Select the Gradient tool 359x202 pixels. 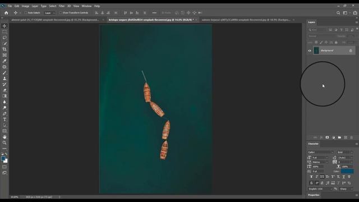click(x=4, y=96)
